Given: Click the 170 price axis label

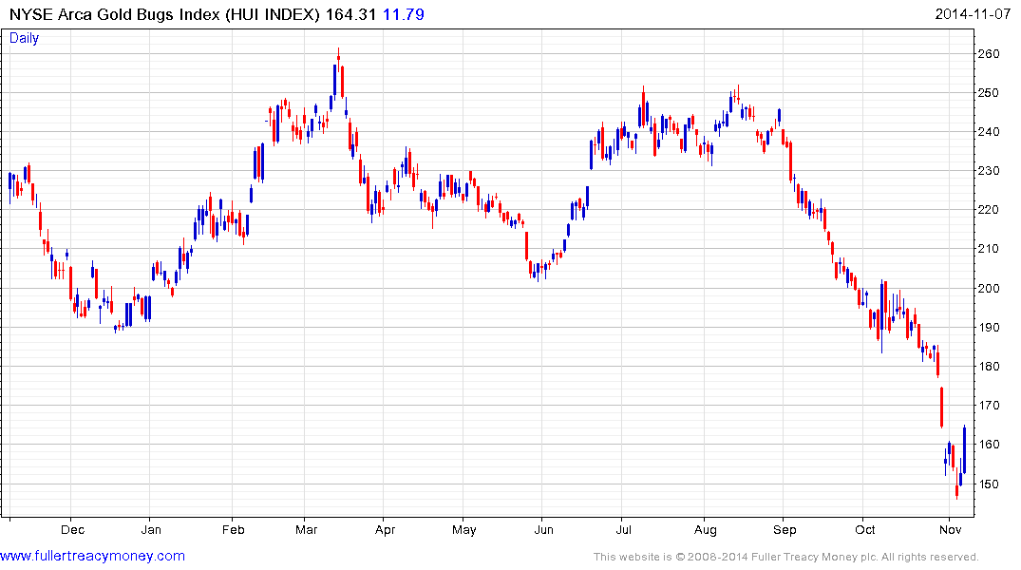Looking at the screenshot, I should coord(989,406).
